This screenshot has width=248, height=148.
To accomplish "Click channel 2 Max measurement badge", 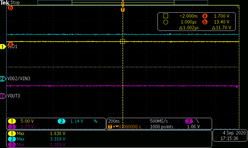I will click(12, 139).
